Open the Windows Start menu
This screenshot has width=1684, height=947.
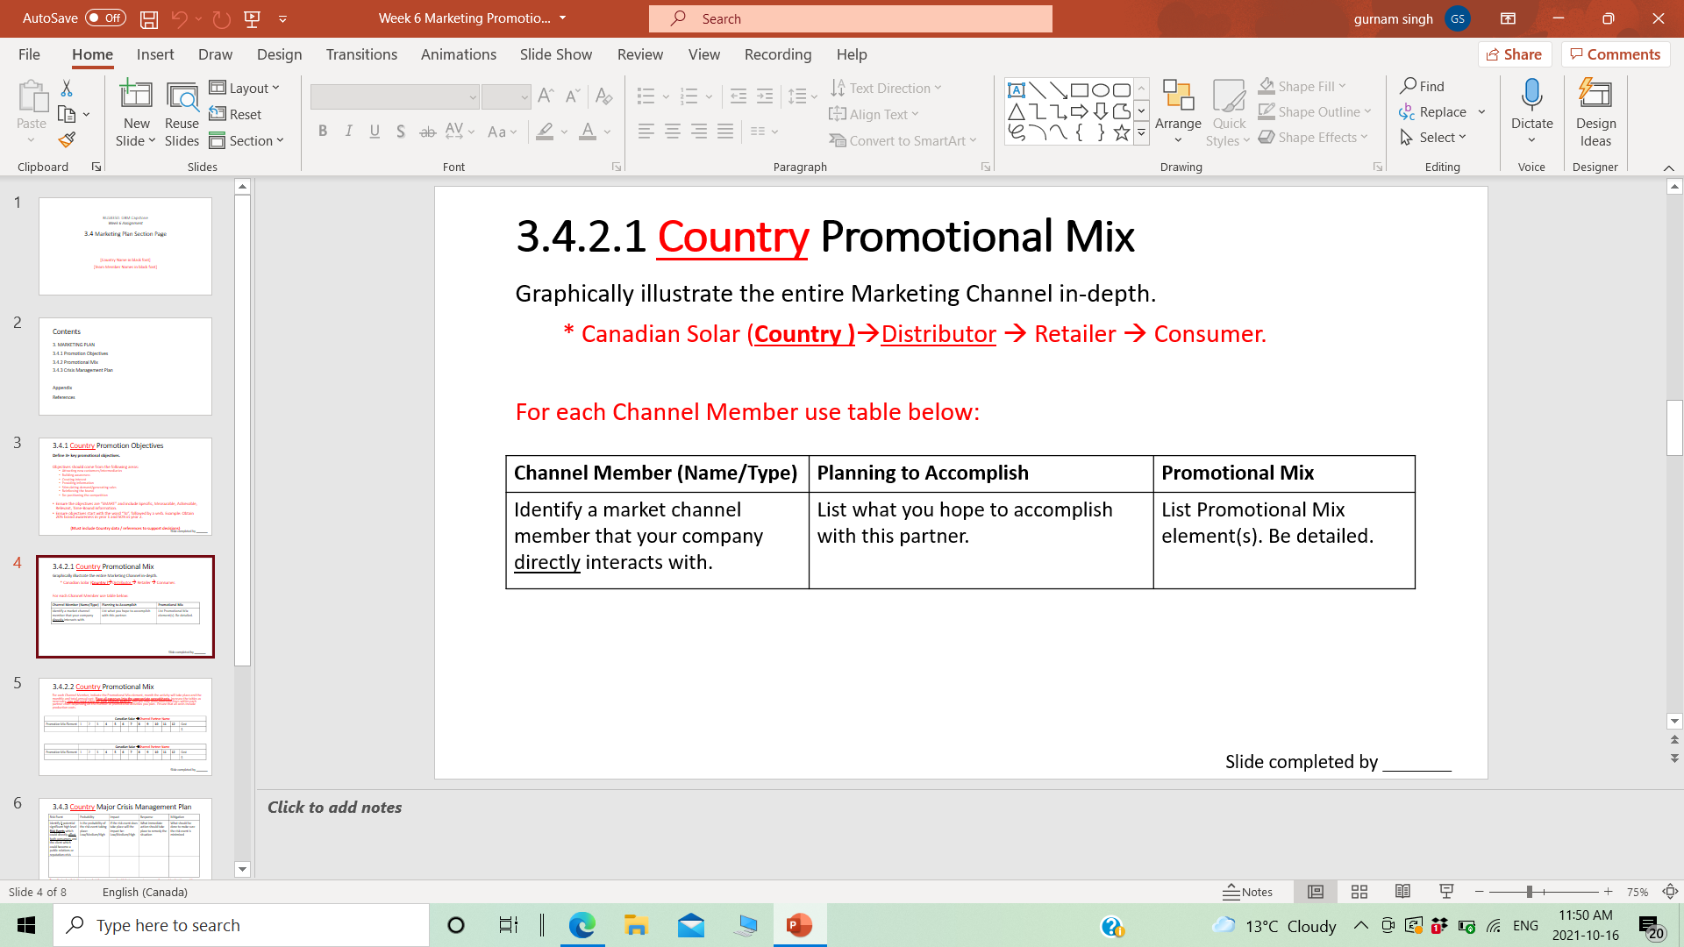(26, 925)
